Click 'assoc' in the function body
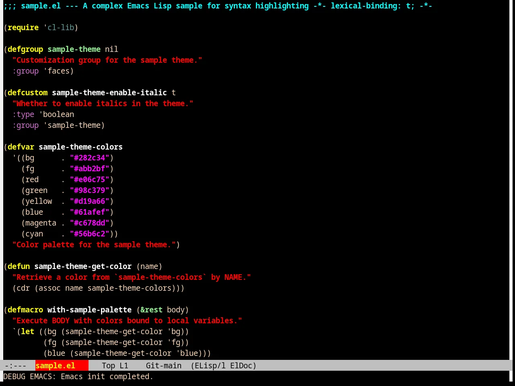This screenshot has width=515, height=386. coord(49,288)
